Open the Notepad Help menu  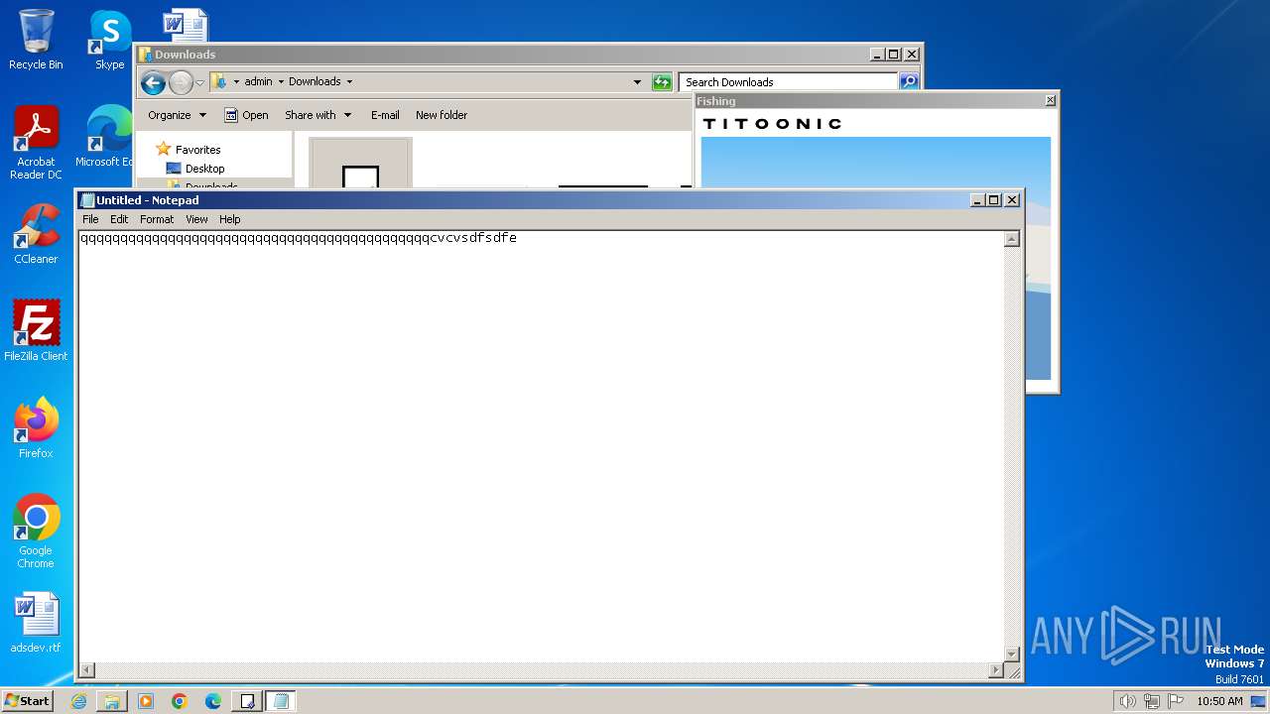click(x=229, y=219)
